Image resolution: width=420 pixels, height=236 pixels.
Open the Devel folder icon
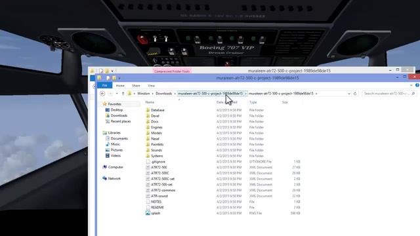point(148,116)
